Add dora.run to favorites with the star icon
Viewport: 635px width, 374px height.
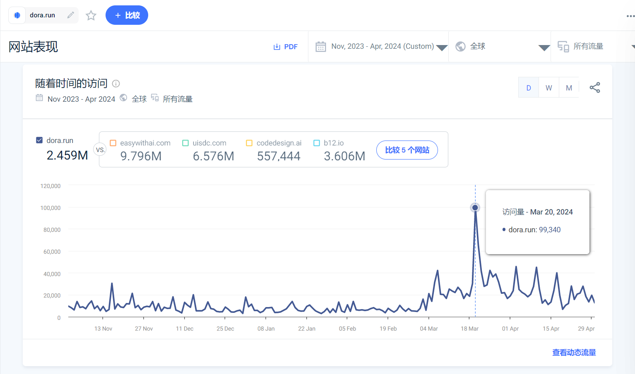[91, 16]
